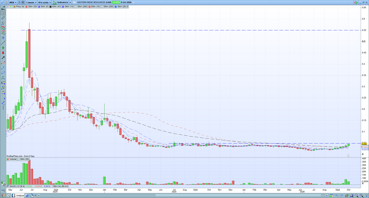The height and width of the screenshot is (198, 369).
Task: Toggle the SMA (50) indicator label
Action: pyautogui.click(x=31, y=7)
